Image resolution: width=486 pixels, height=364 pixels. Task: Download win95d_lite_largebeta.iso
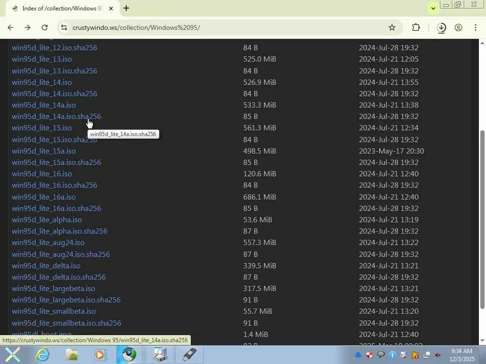(x=54, y=289)
